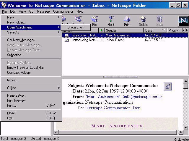This screenshot has width=189, height=141.
Task: Select Close in File menu
Action: pos(31,113)
